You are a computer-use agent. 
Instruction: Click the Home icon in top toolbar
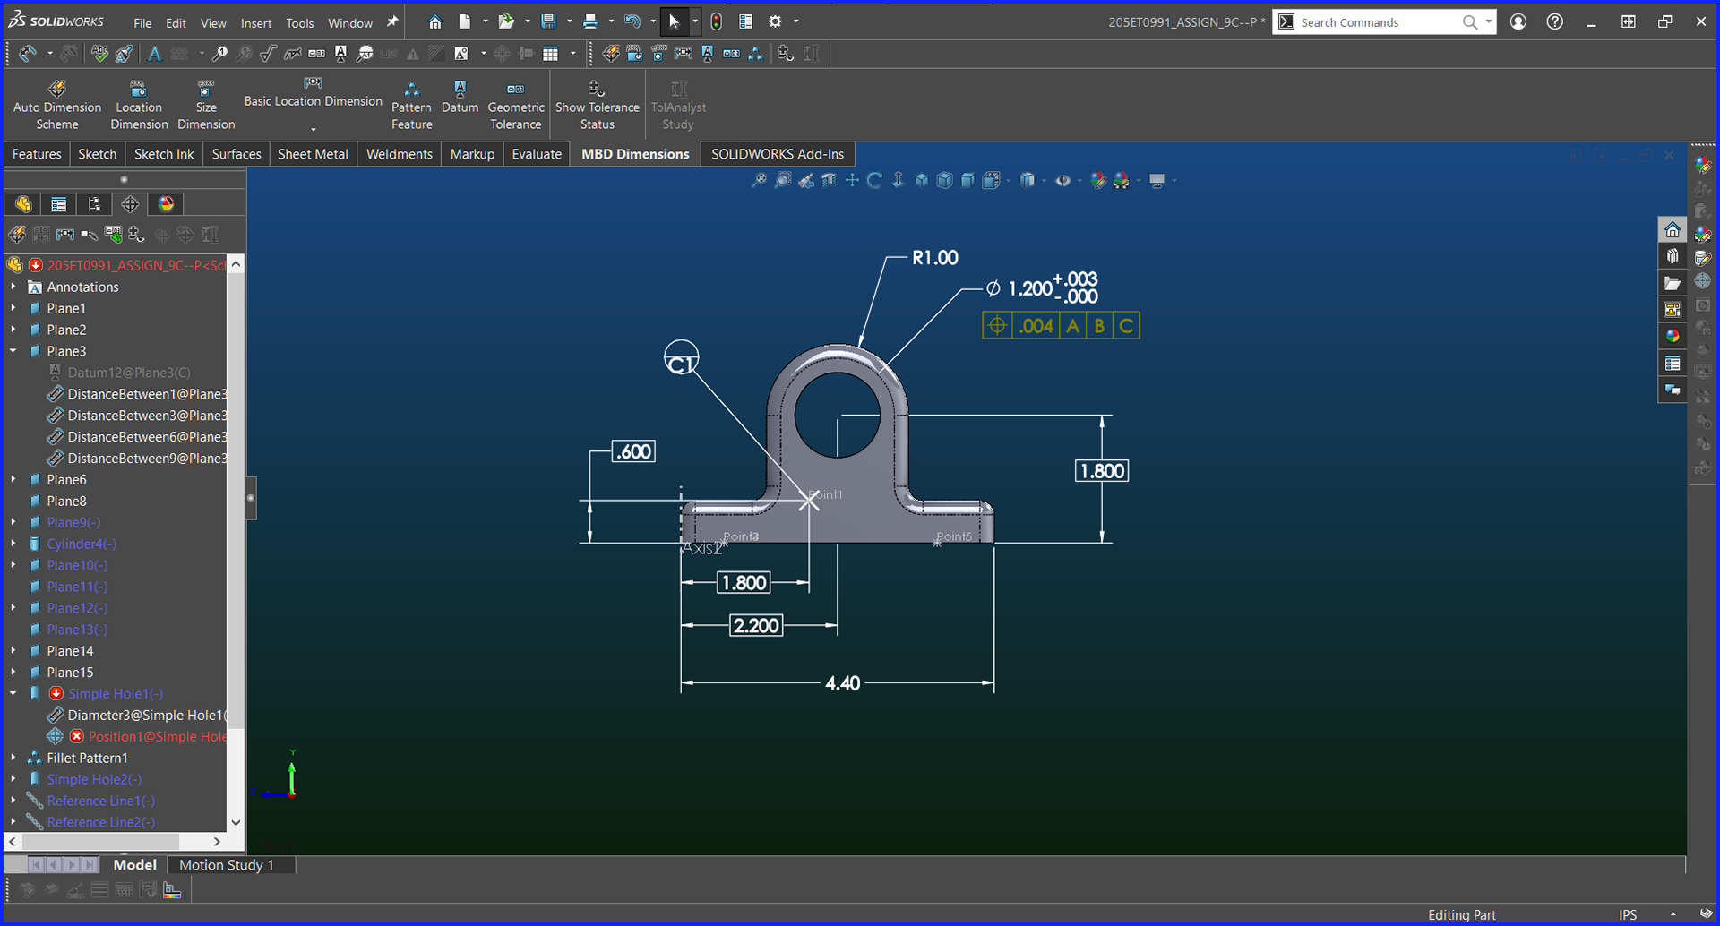tap(435, 21)
